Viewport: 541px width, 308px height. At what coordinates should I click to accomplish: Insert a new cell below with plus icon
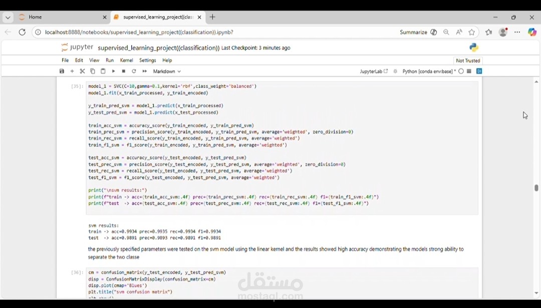(x=72, y=71)
